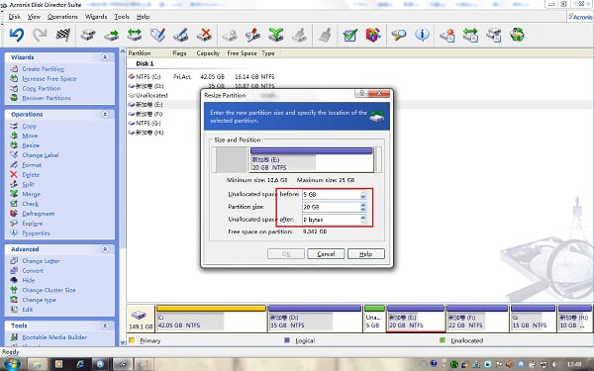Click the C: 42.05 GB block in disk map
The image size is (594, 371).
(211, 319)
